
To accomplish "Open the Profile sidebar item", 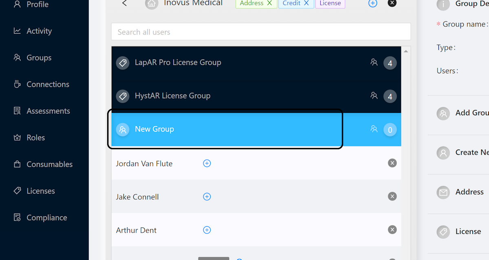I will [x=31, y=4].
